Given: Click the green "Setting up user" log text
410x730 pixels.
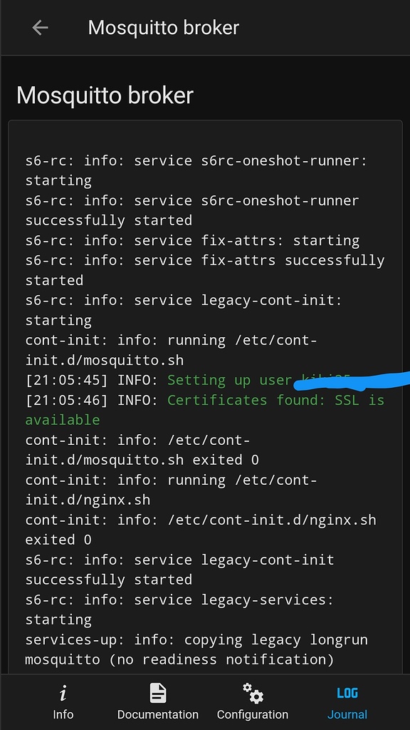Looking at the screenshot, I should [x=230, y=381].
